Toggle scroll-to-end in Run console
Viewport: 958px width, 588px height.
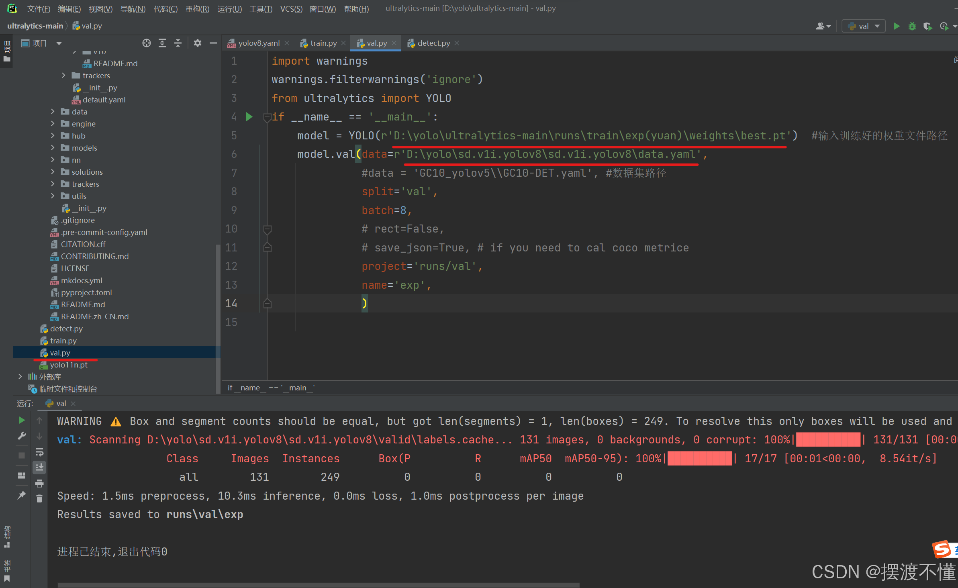click(39, 468)
